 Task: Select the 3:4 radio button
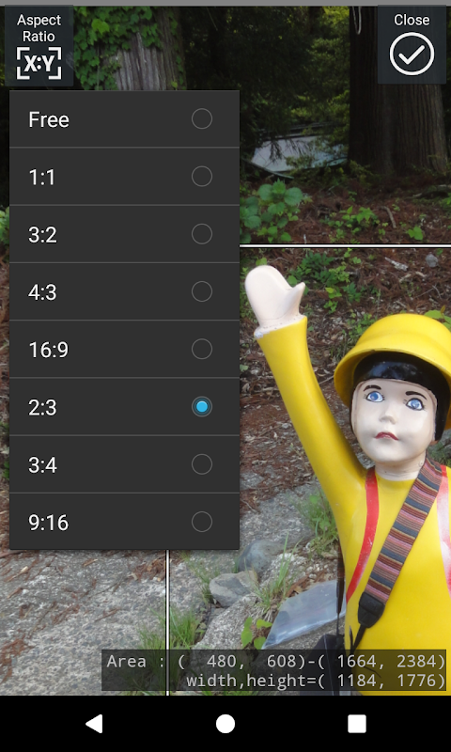[202, 464]
